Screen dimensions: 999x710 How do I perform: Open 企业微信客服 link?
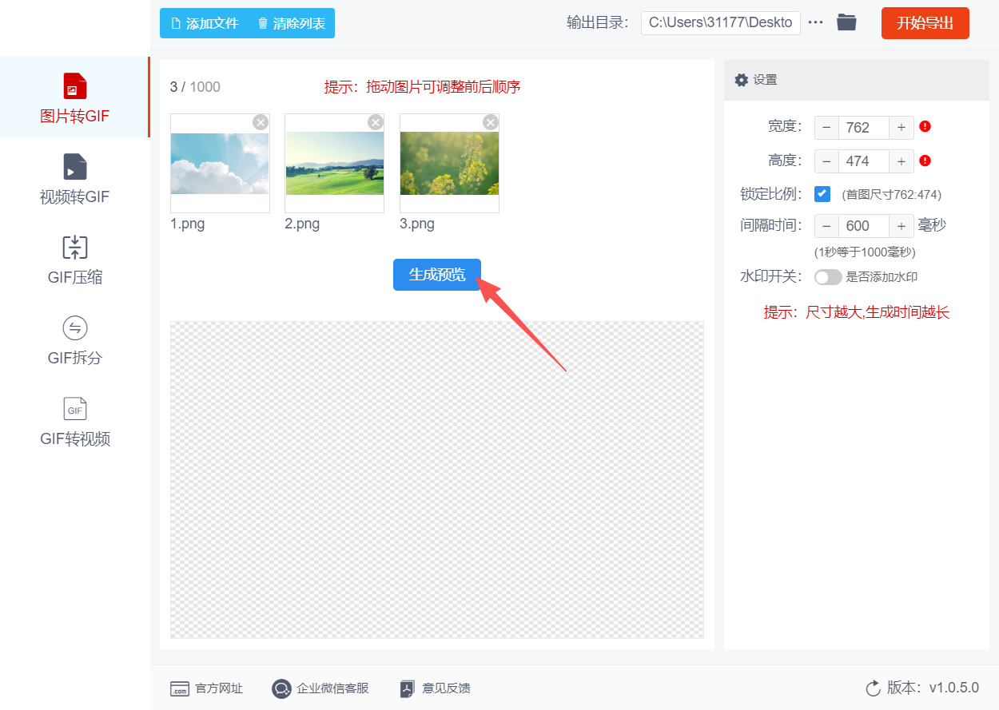coord(320,688)
